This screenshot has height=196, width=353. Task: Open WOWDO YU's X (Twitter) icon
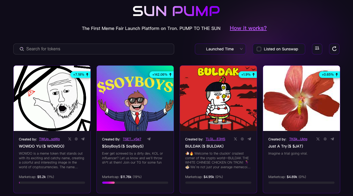click(70, 139)
